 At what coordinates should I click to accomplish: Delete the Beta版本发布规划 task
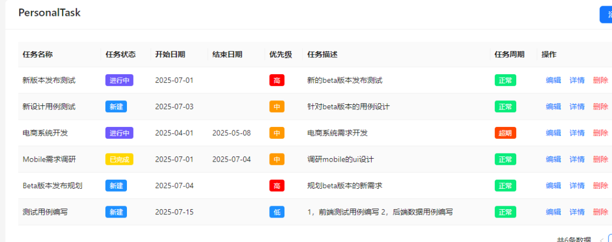[x=600, y=185]
